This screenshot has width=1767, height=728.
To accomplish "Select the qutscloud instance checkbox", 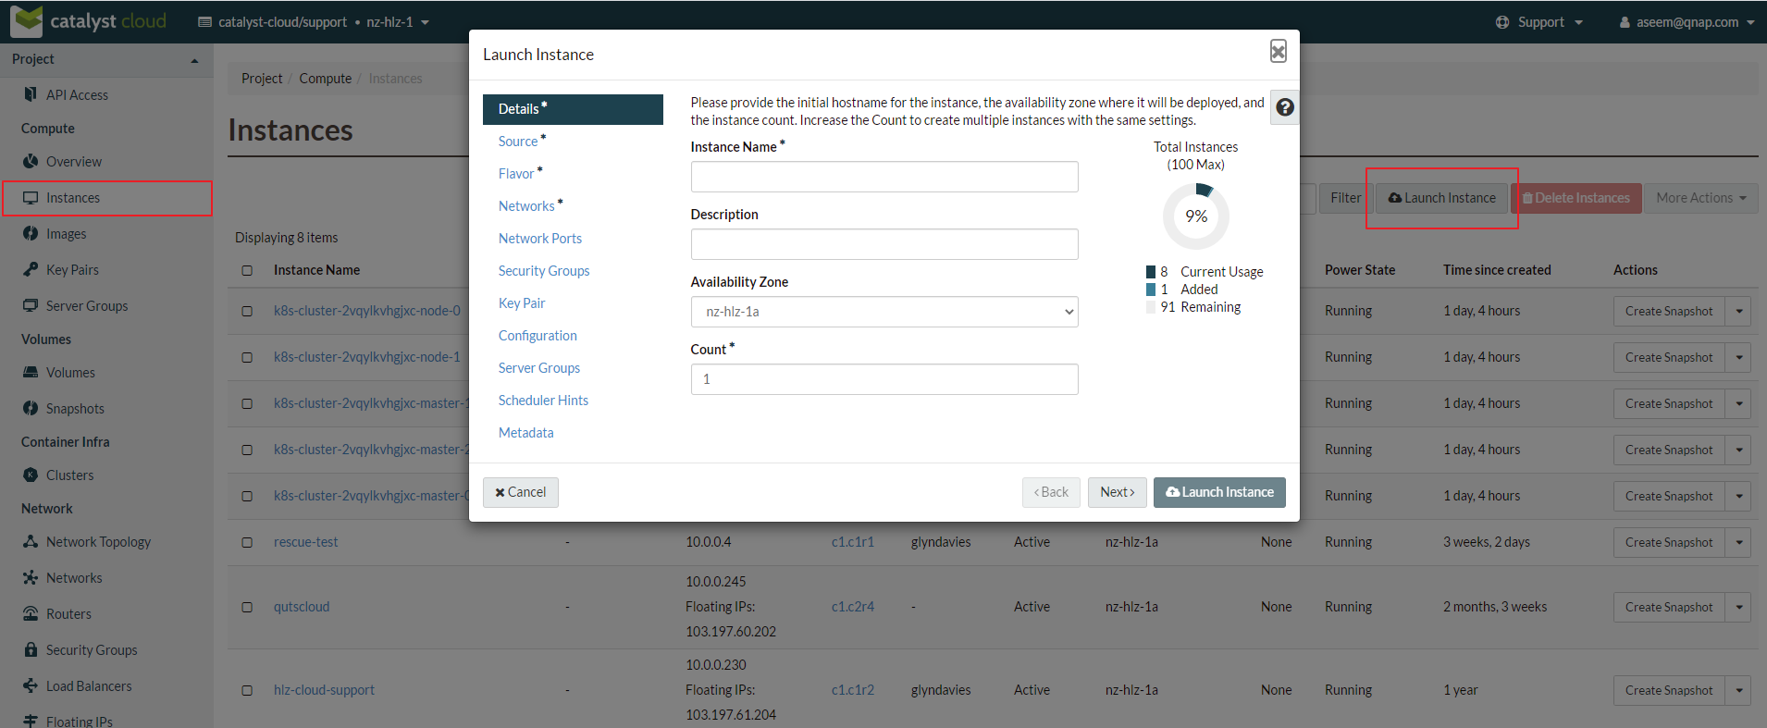I will tap(247, 607).
